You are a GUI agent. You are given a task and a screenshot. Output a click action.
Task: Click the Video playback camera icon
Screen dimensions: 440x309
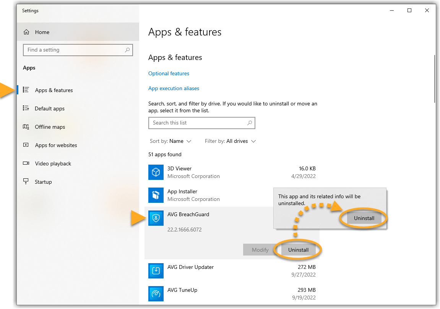click(x=26, y=163)
